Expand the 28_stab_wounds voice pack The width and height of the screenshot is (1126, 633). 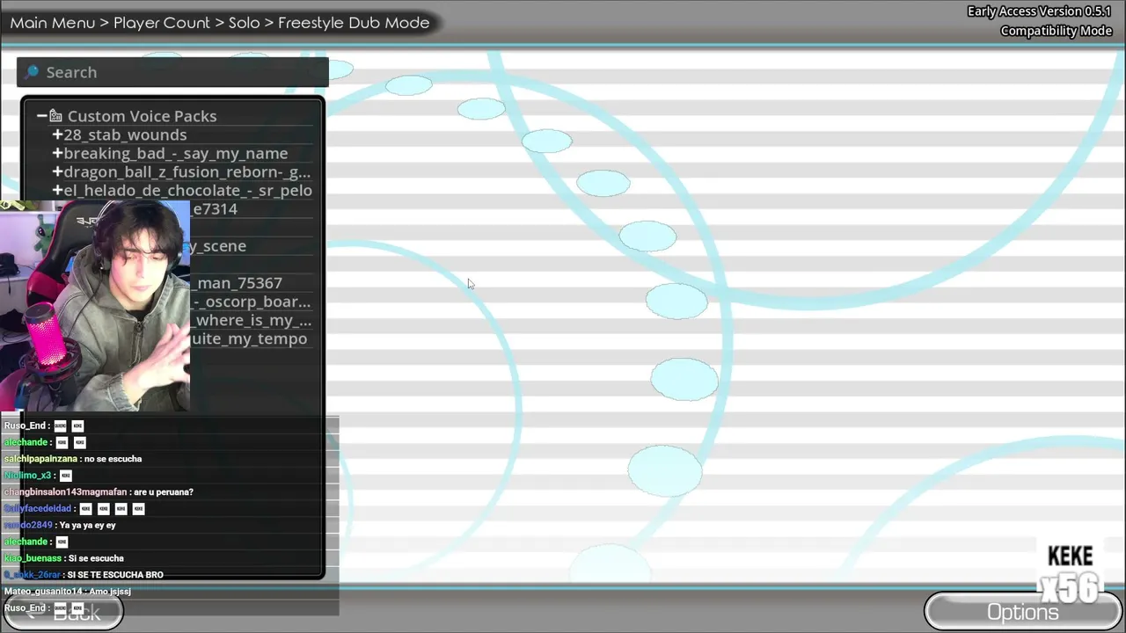click(x=57, y=135)
